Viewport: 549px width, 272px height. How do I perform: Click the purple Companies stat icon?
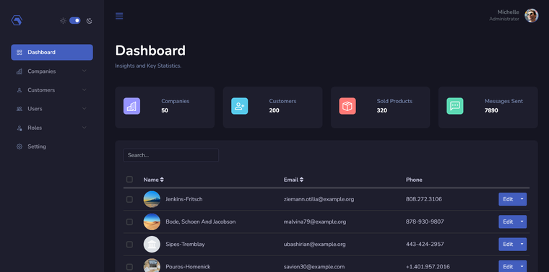click(131, 106)
